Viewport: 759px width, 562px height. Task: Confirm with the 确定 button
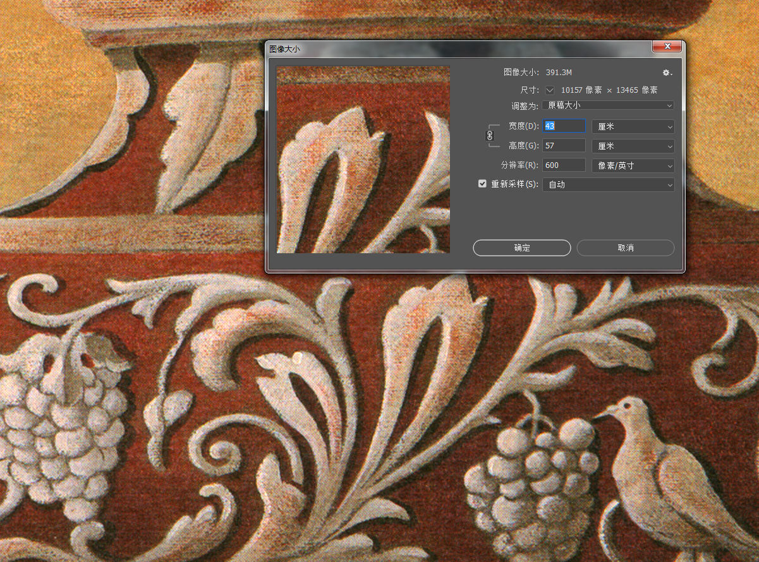coord(522,248)
